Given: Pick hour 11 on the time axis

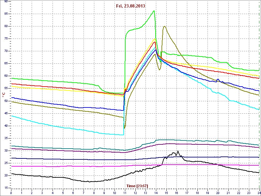Looking at the screenshot, I should 125,193.
